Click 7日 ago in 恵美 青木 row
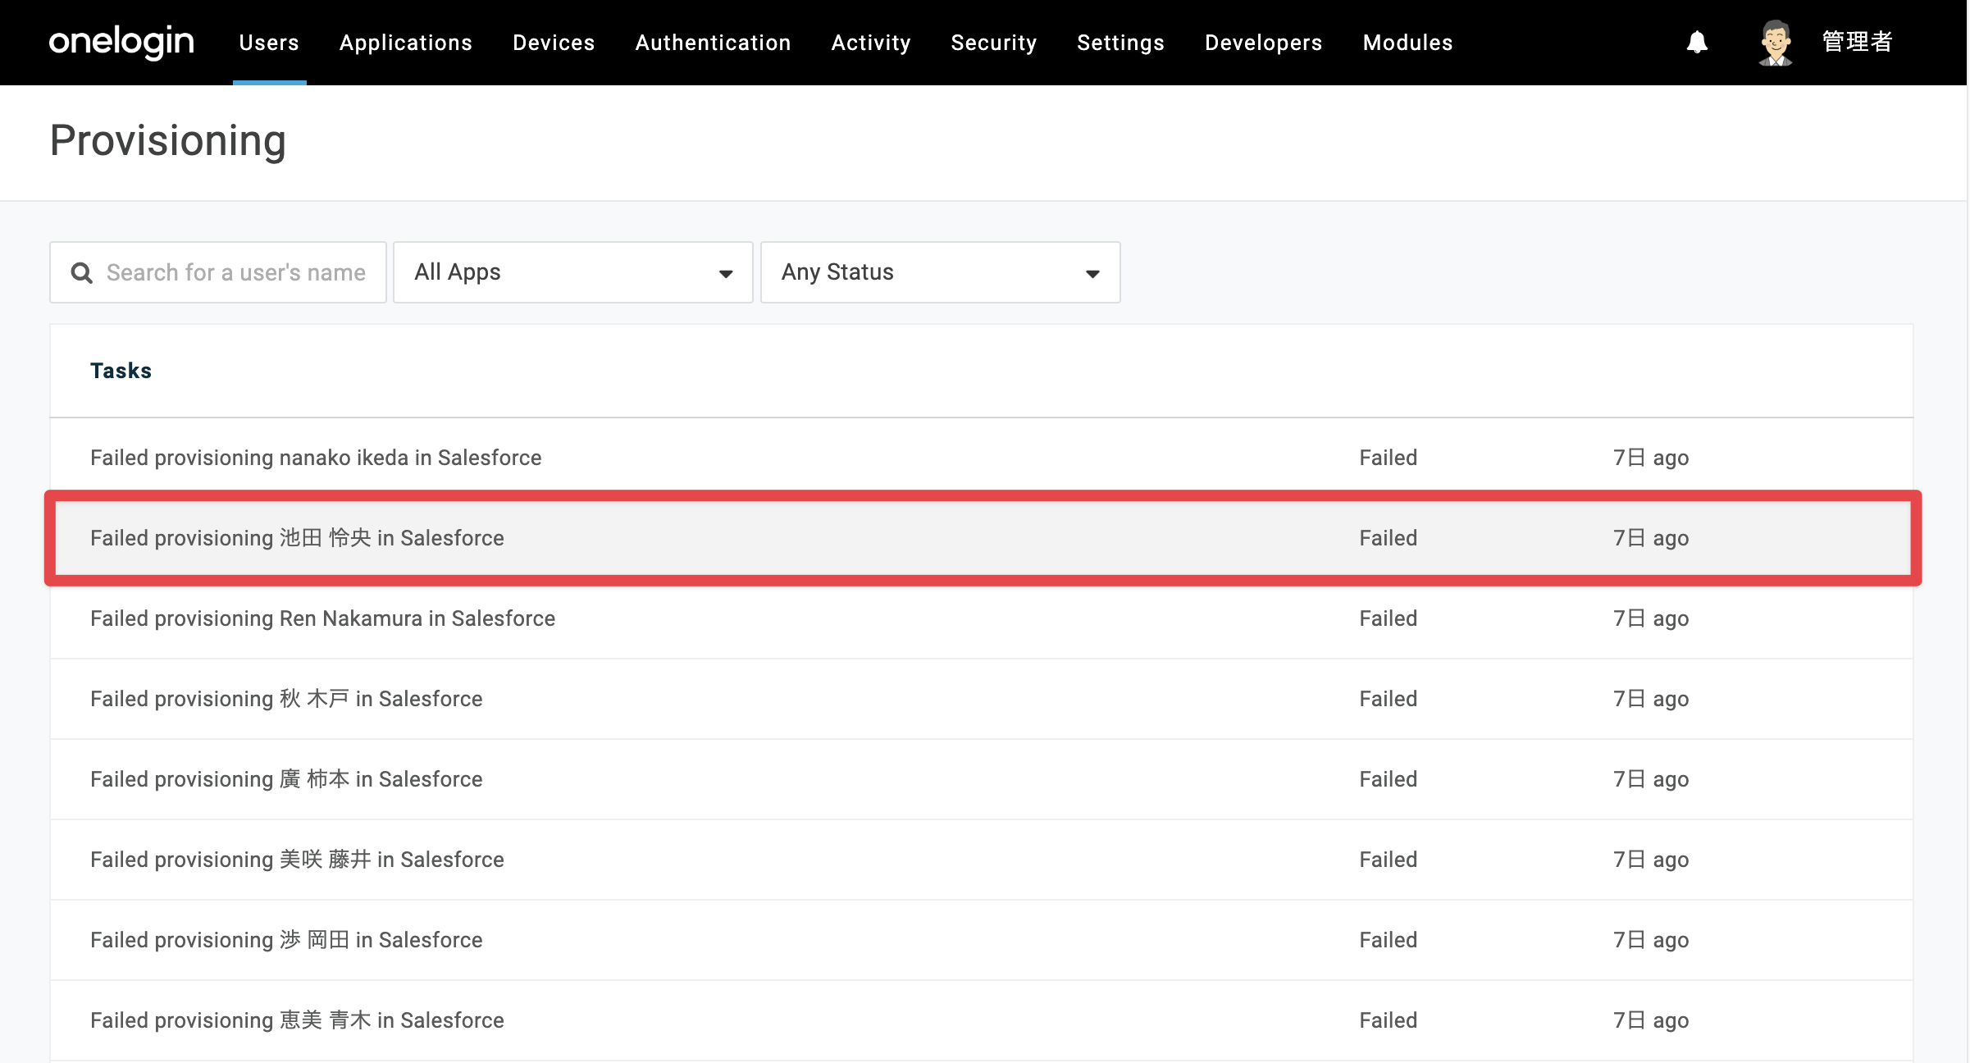The image size is (1970, 1063). click(x=1651, y=1020)
